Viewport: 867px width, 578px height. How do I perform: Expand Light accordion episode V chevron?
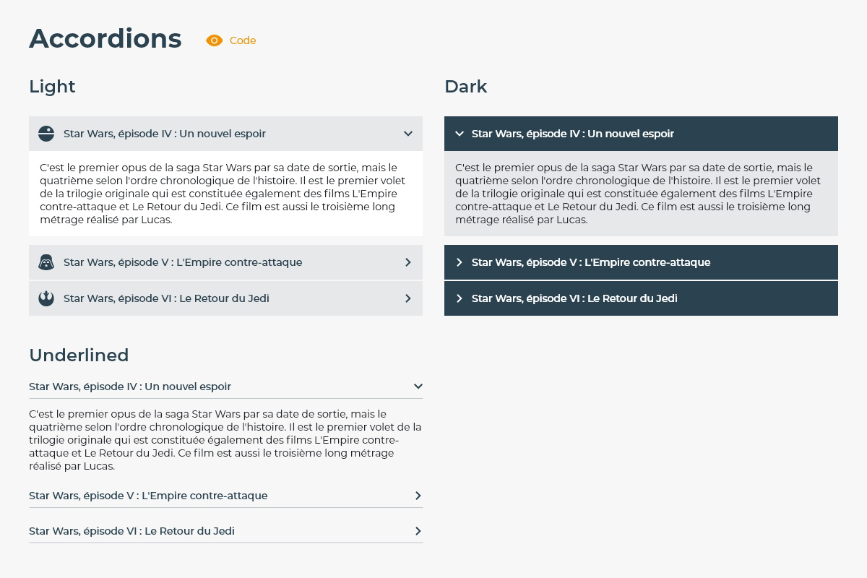pos(408,262)
